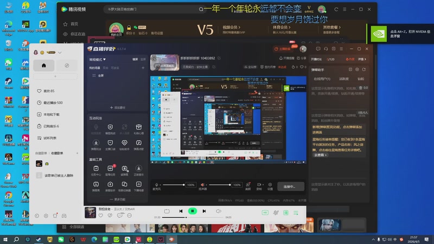The width and height of the screenshot is (434, 244).
Task: Open the comments icon under the song title
Action: tap(119, 215)
